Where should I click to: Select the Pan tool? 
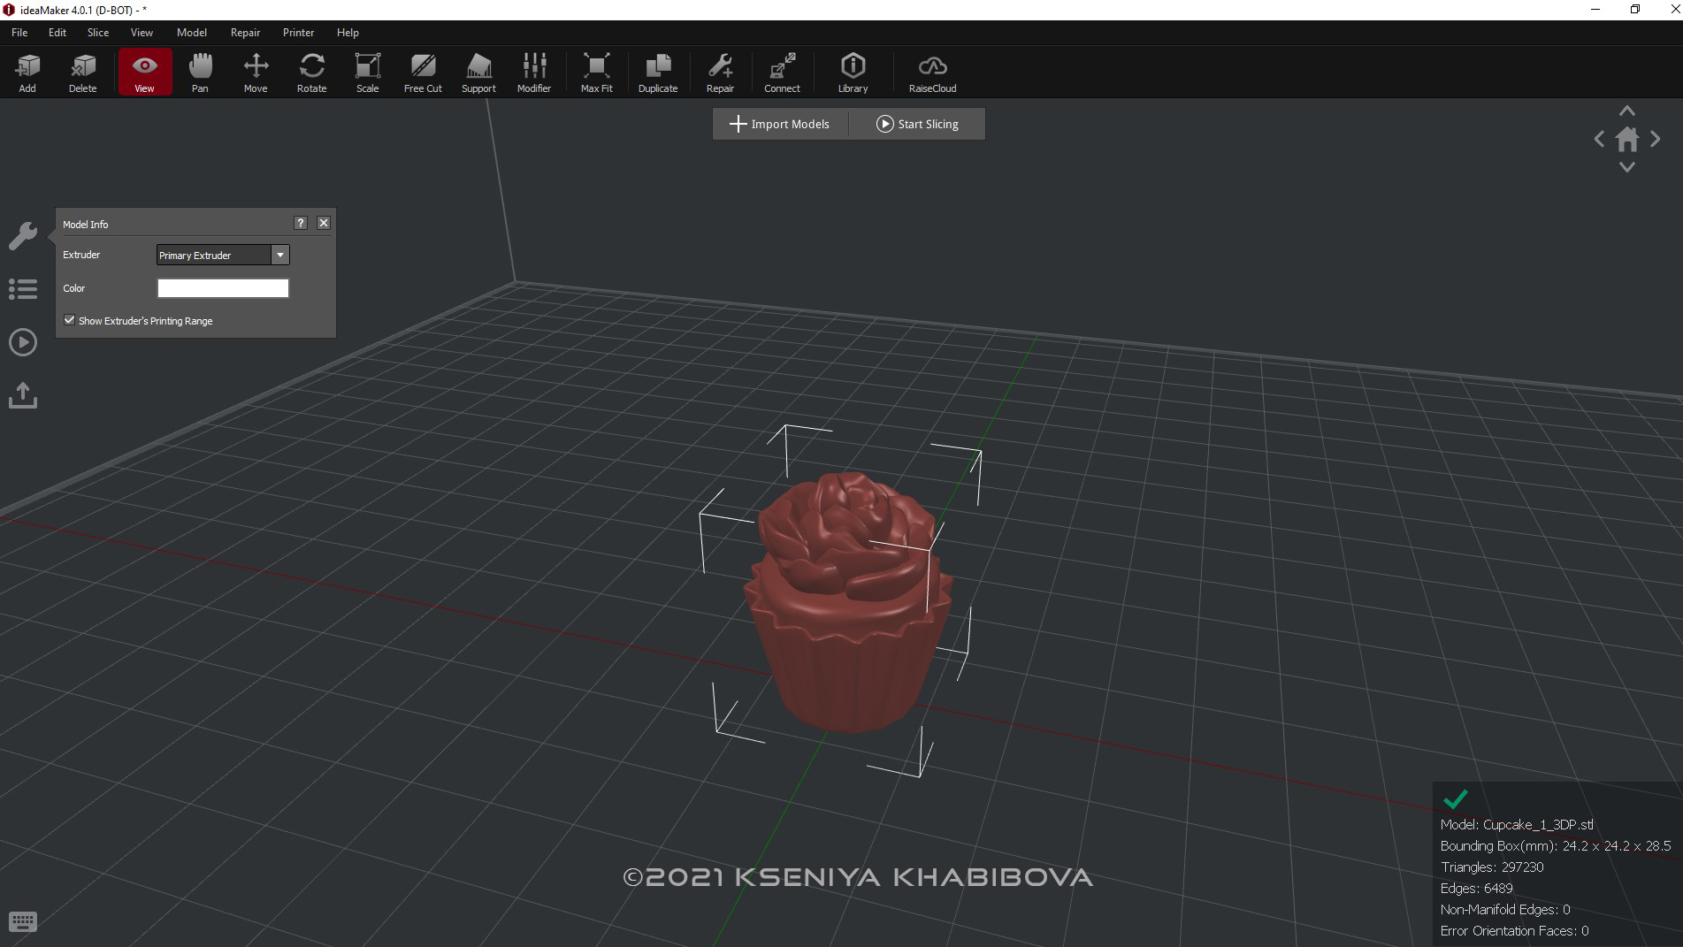point(200,73)
